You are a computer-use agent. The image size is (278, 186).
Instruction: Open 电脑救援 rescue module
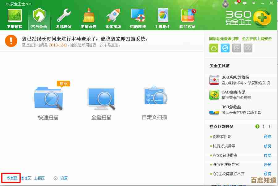[x=138, y=19]
